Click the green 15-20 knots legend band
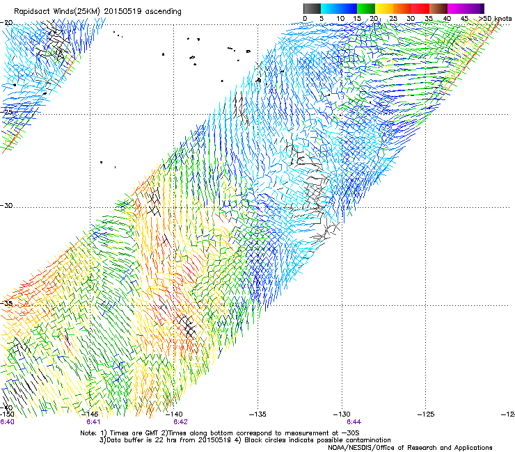The height and width of the screenshot is (452, 515). pos(366,8)
